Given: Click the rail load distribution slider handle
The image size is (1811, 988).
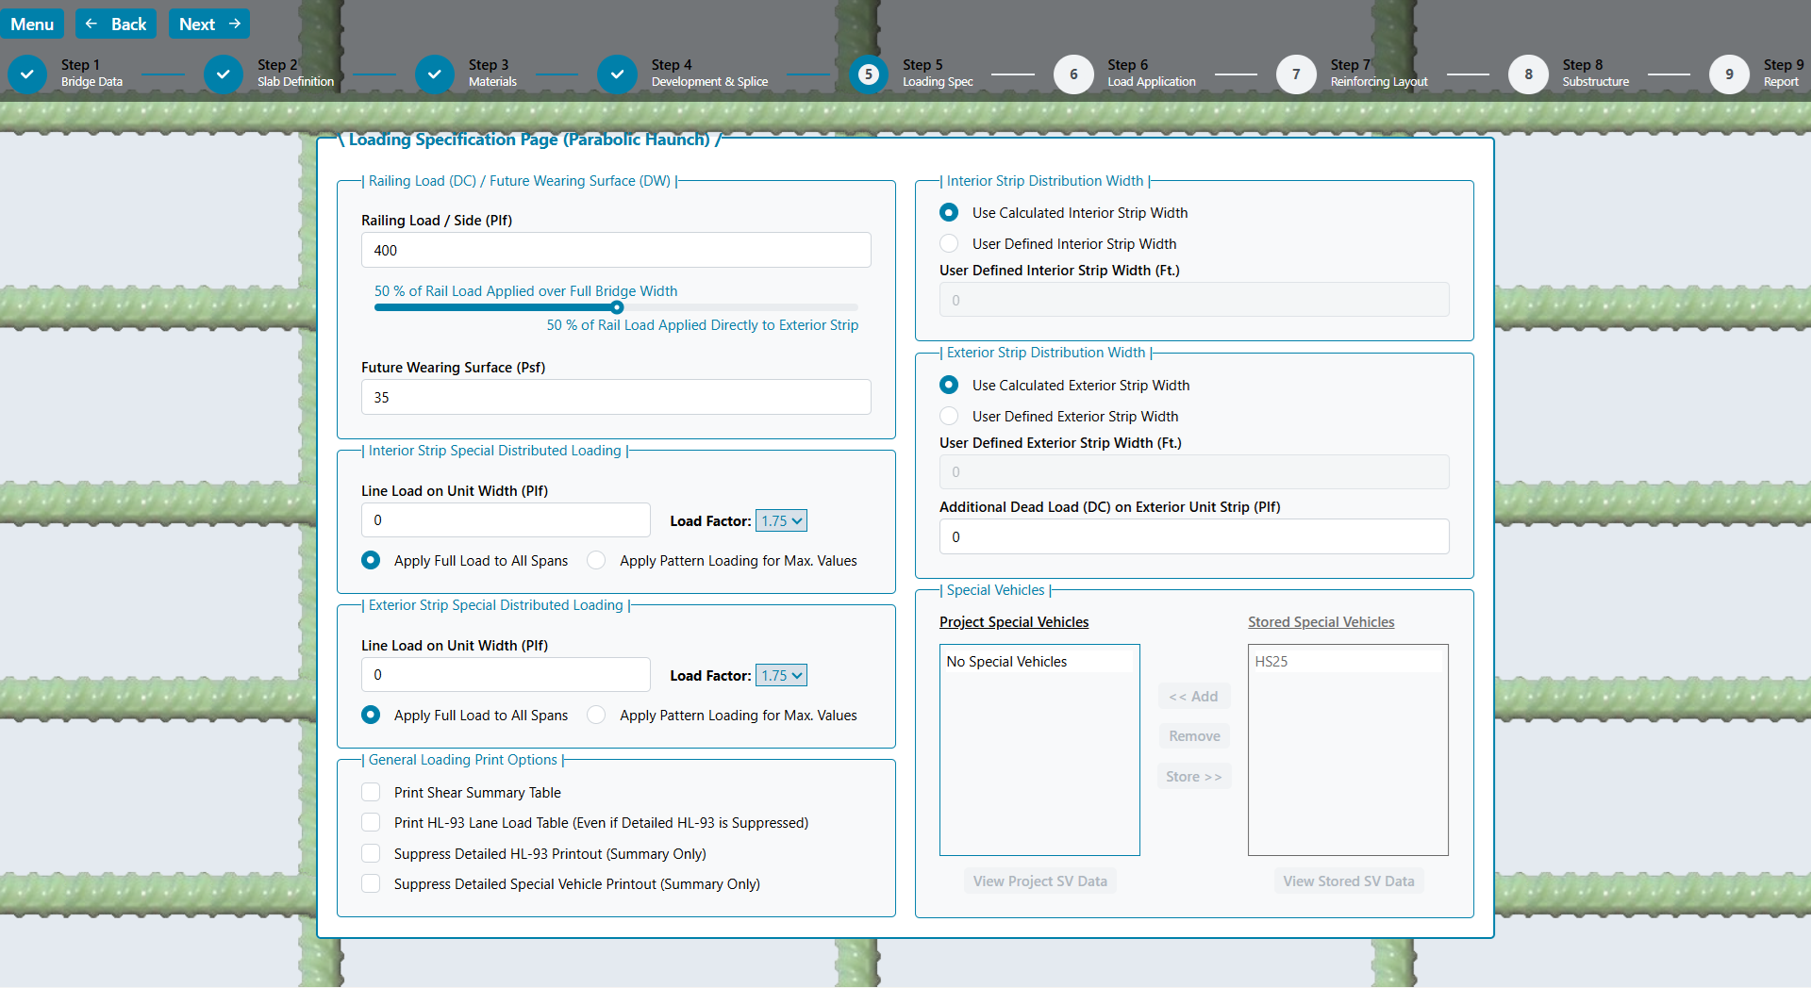Looking at the screenshot, I should 617,307.
